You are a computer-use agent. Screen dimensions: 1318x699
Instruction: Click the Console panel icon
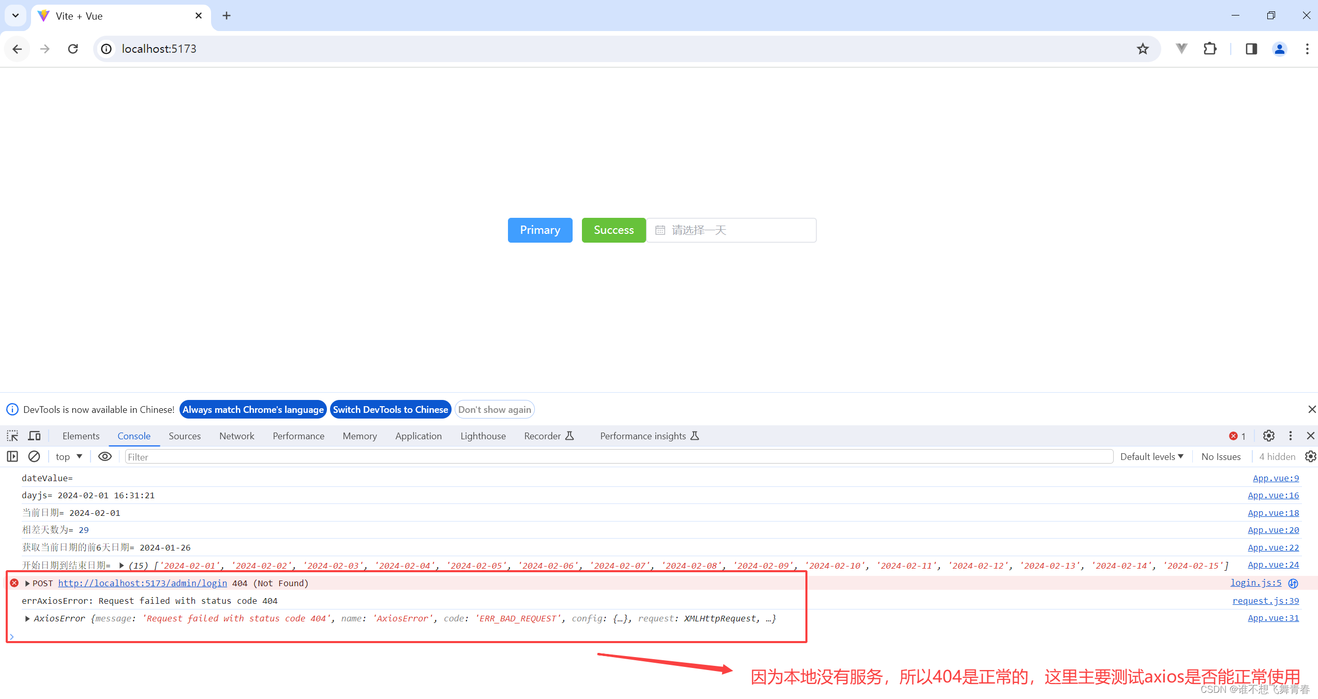click(133, 436)
